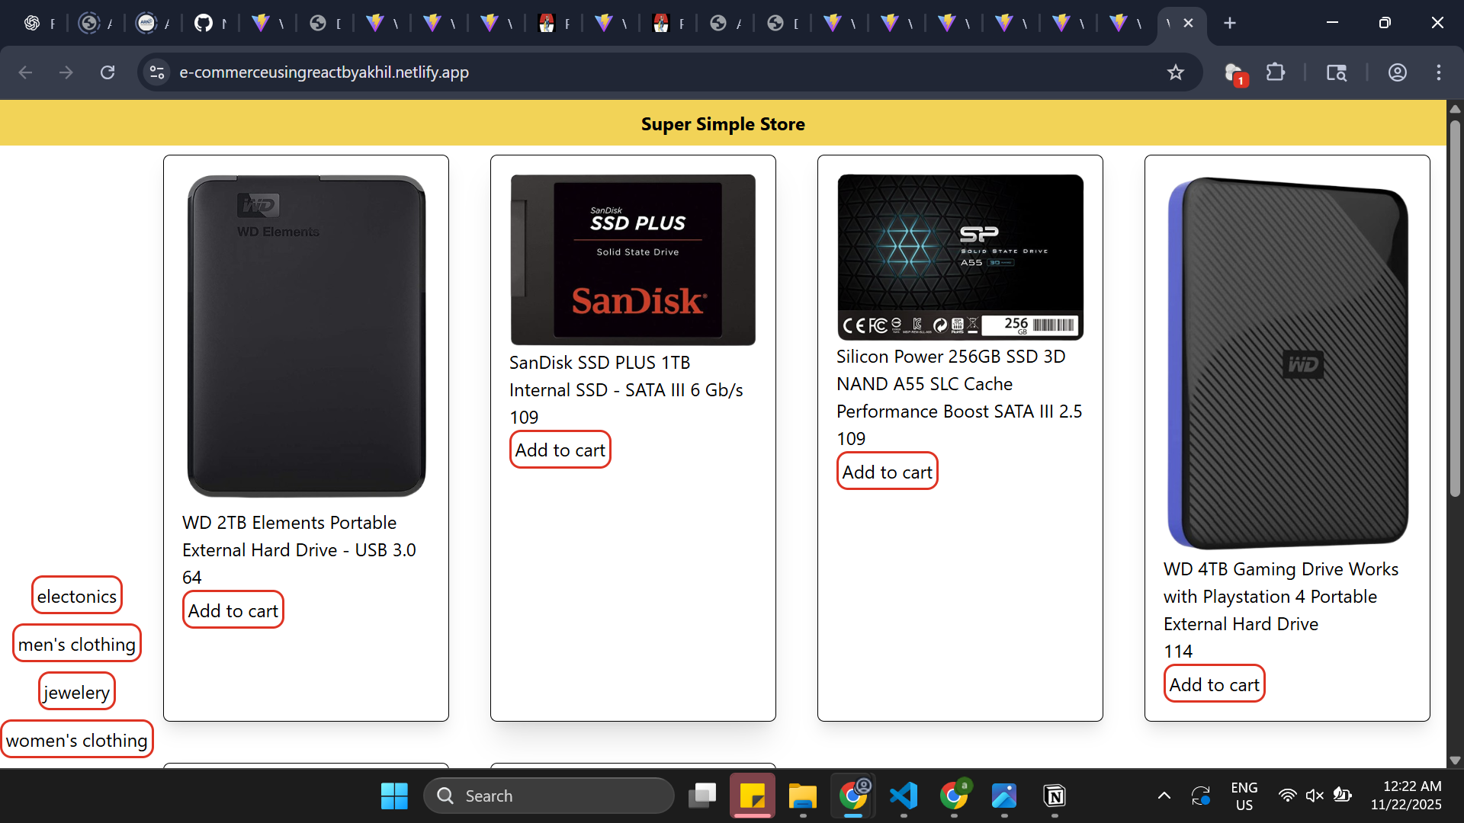Open Chrome profile account icon
The image size is (1464, 823).
click(1397, 72)
